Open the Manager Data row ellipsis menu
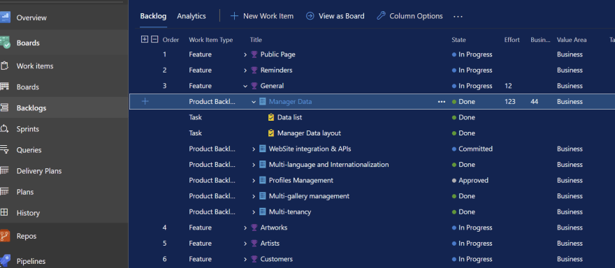 click(442, 101)
